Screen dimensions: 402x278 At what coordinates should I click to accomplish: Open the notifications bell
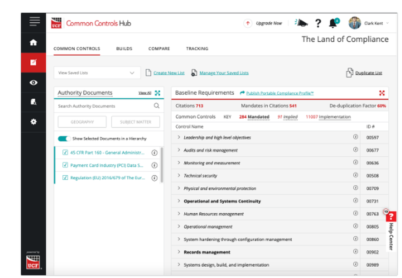point(333,23)
